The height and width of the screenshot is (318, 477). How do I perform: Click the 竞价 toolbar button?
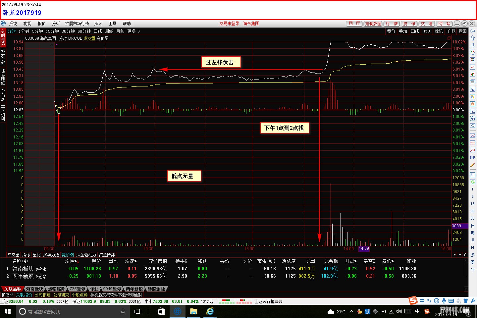[x=391, y=31]
